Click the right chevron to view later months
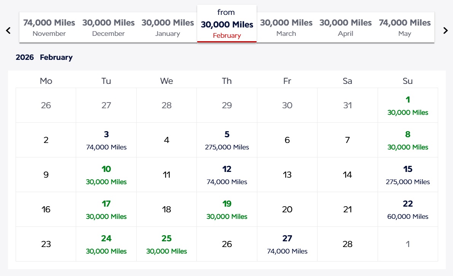The width and height of the screenshot is (453, 276). (x=445, y=30)
